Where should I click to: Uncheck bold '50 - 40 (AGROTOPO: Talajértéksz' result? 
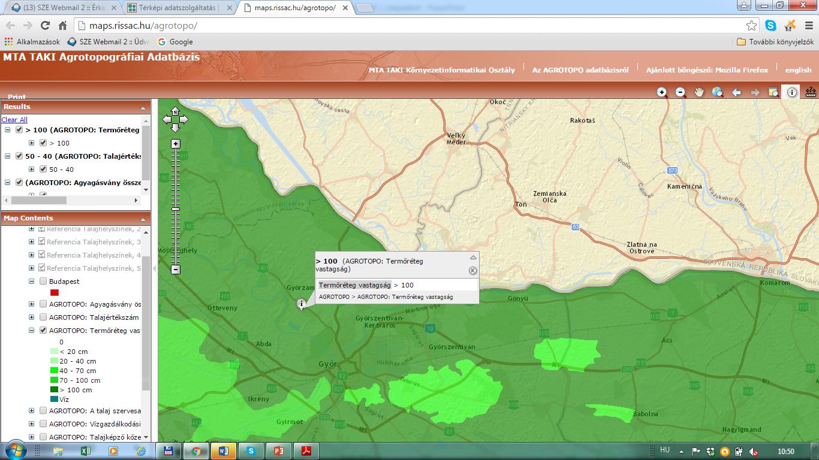click(19, 156)
